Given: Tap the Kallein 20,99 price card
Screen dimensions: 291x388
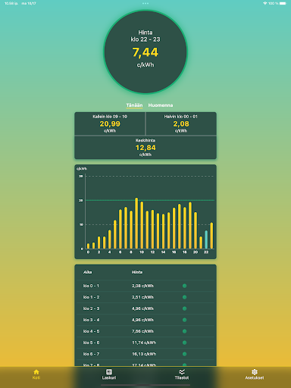Looking at the screenshot, I should [110, 124].
